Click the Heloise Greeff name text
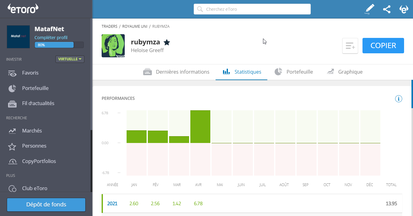The image size is (413, 216). (x=147, y=50)
